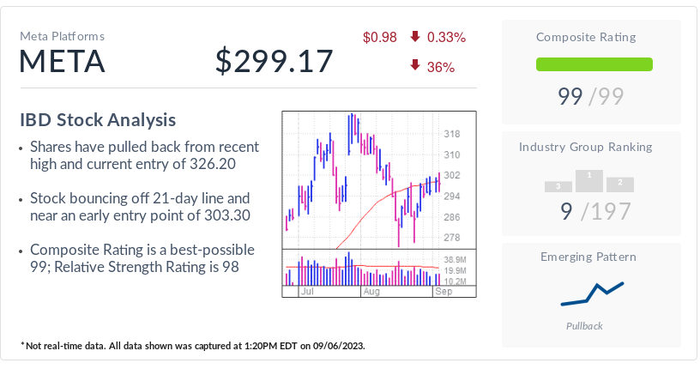Click the Industry Group Ranking podium icon

(x=589, y=181)
